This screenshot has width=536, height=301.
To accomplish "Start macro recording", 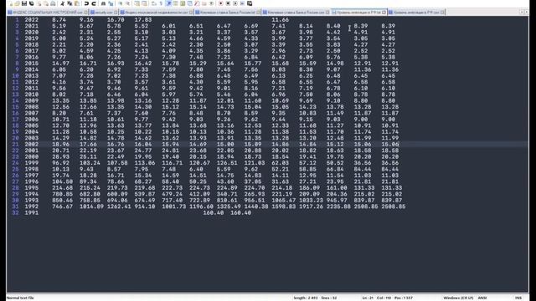I will coord(221,3).
